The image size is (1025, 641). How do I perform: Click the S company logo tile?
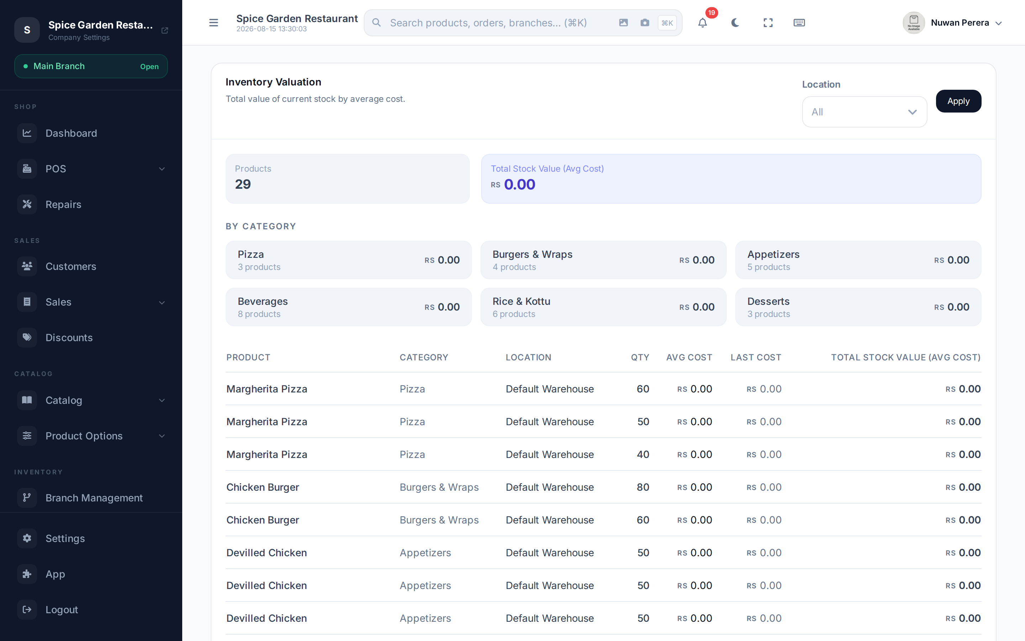click(x=27, y=30)
